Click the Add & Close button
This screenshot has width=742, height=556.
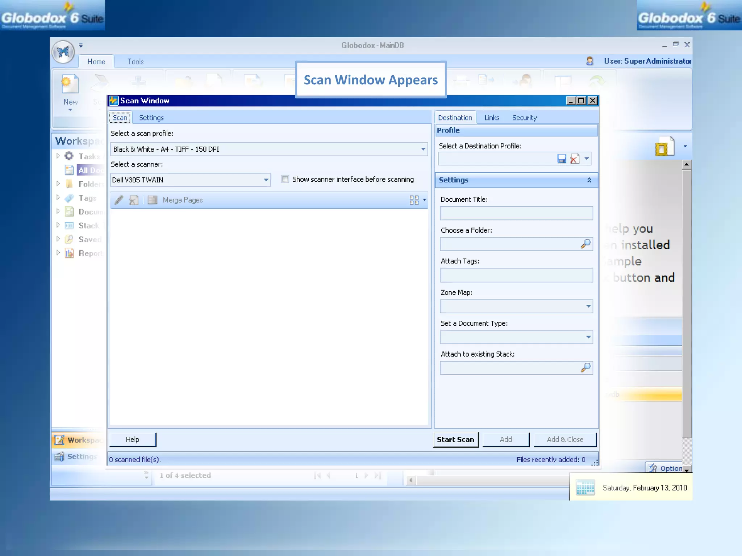565,439
